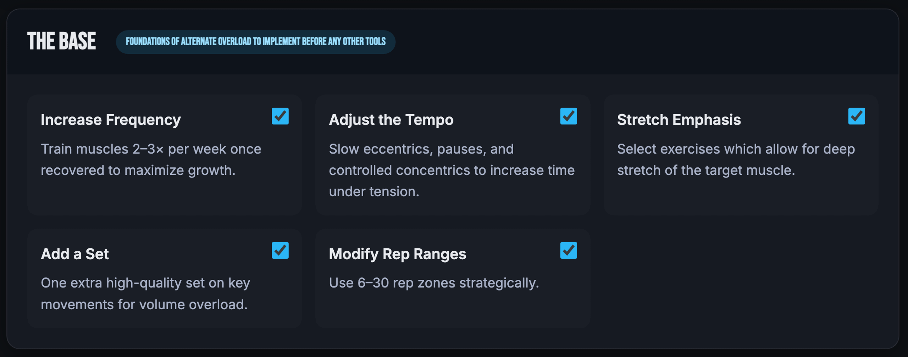Click the Add a Set heading

point(75,254)
